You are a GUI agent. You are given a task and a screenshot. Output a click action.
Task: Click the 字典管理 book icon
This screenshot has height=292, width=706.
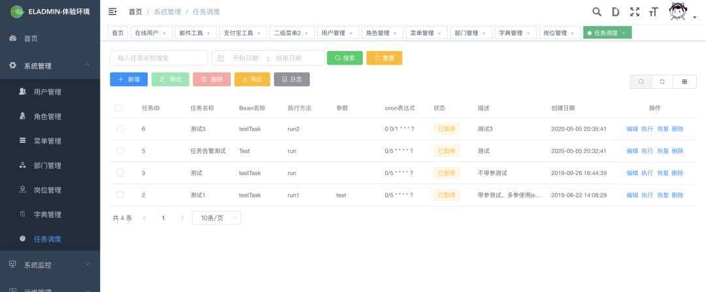(x=22, y=214)
